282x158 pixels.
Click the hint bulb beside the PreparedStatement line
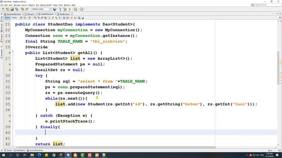coord(10,64)
